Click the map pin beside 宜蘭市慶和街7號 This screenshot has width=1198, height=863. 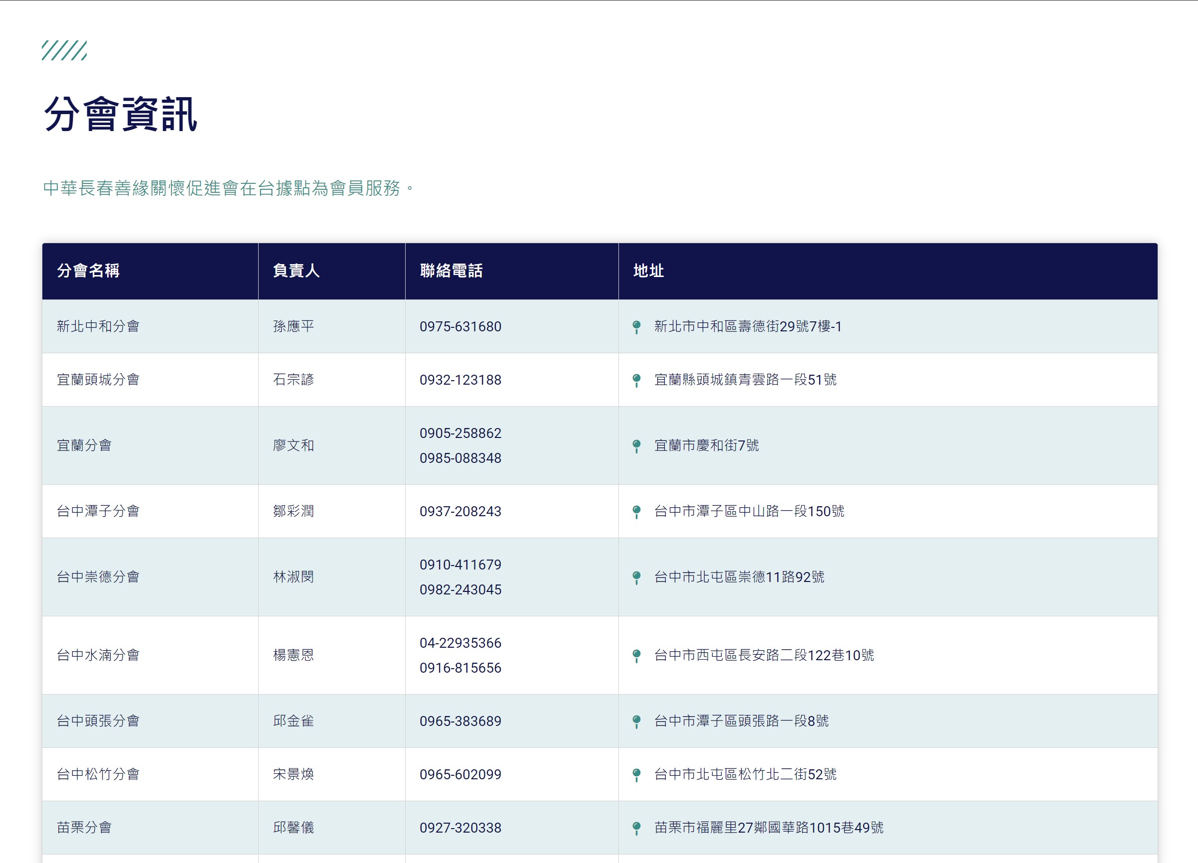point(636,446)
